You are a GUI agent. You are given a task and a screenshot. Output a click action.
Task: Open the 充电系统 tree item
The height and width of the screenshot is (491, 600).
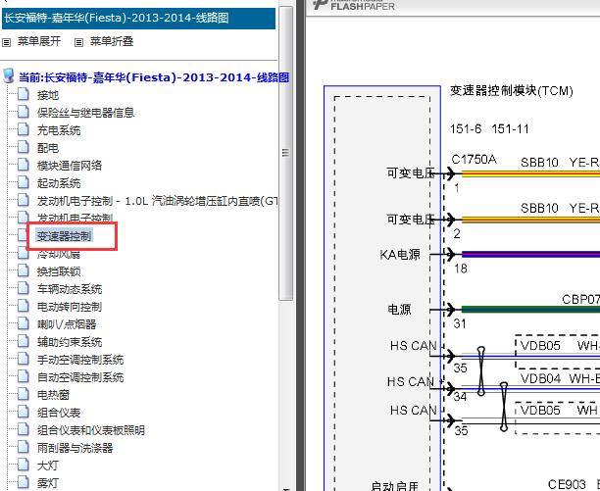[59, 130]
